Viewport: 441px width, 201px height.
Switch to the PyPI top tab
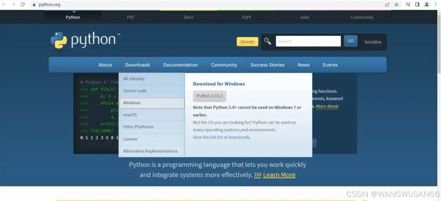click(x=246, y=17)
